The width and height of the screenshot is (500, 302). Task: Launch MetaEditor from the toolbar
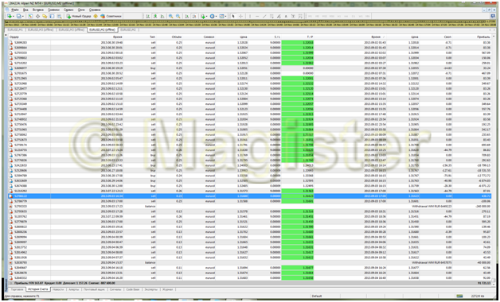pyautogui.click(x=96, y=16)
